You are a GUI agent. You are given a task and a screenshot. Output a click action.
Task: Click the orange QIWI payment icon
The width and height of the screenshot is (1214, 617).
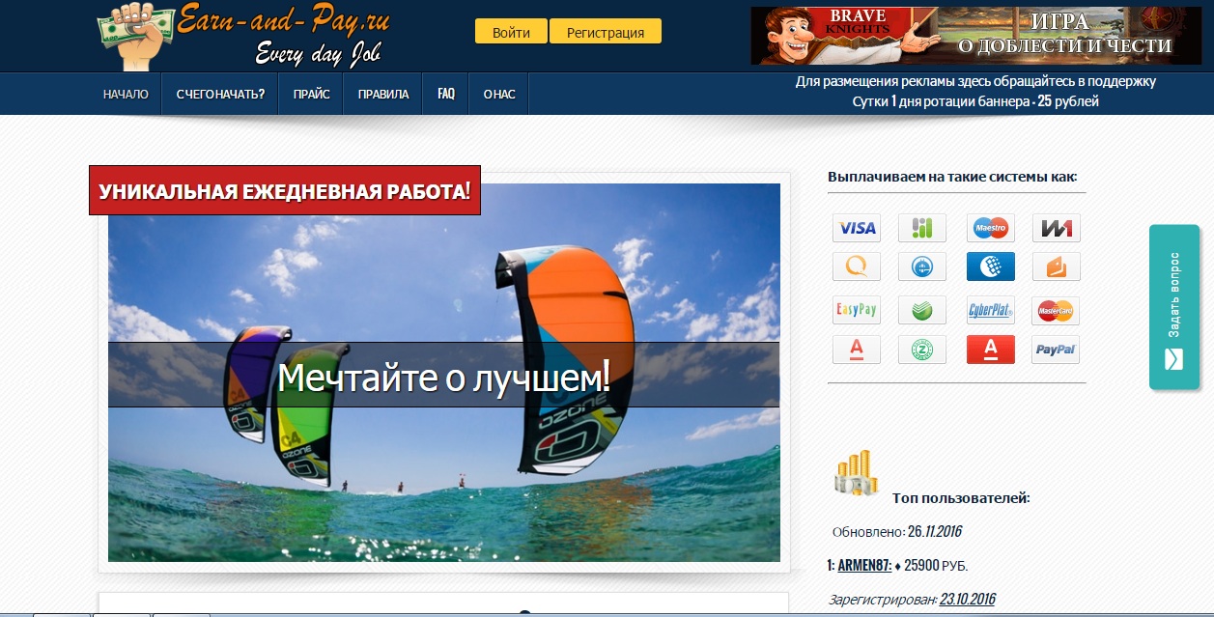point(857,266)
